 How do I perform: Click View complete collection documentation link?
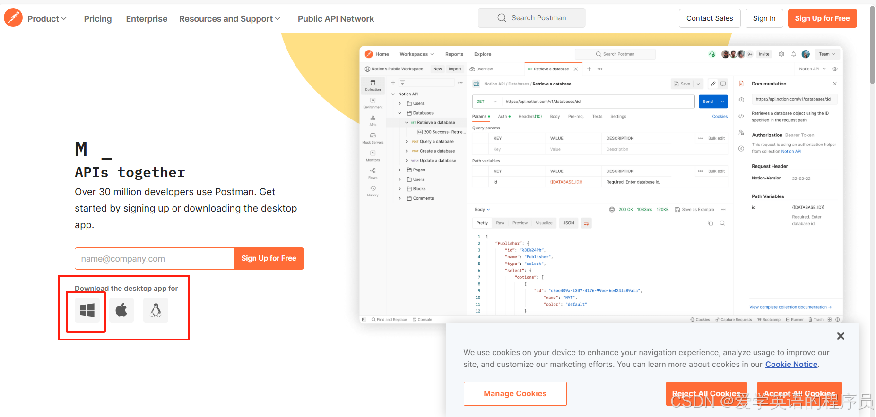pyautogui.click(x=790, y=307)
